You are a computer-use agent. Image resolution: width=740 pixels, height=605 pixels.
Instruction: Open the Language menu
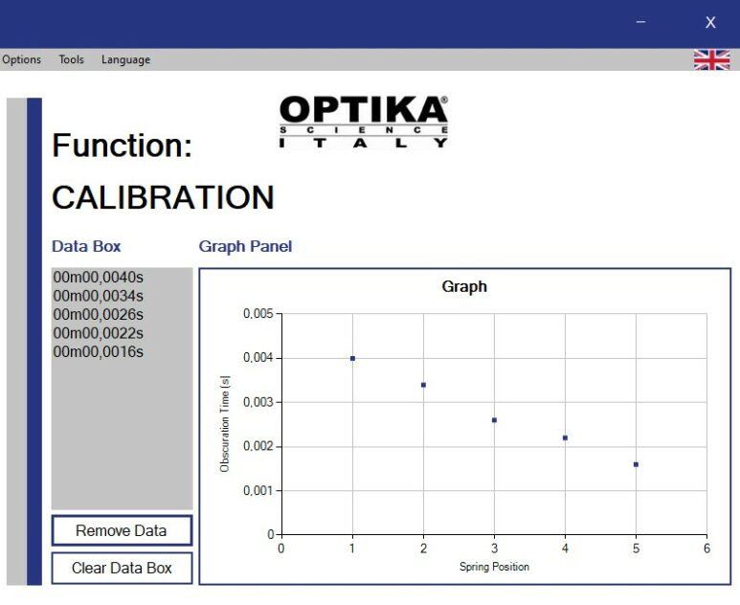click(x=125, y=59)
